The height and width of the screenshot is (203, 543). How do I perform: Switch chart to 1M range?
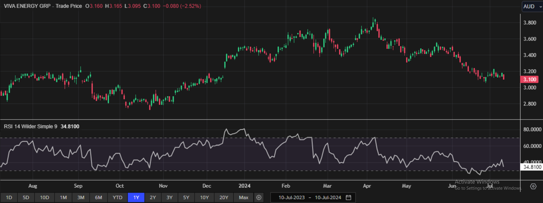[63, 197]
